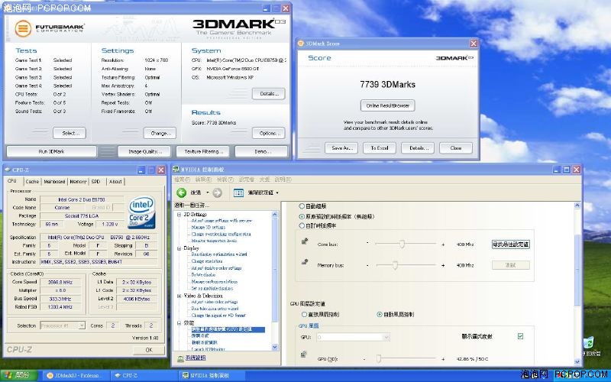Click Save As... in score window

341,148
